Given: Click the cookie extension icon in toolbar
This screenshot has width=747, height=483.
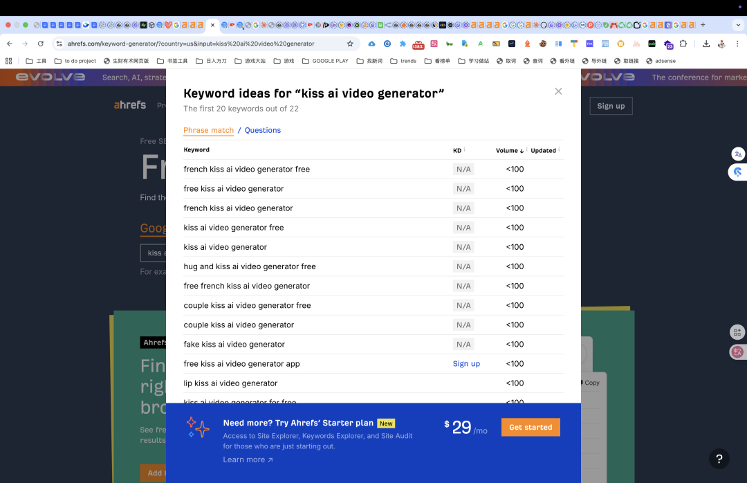Looking at the screenshot, I should tap(543, 44).
